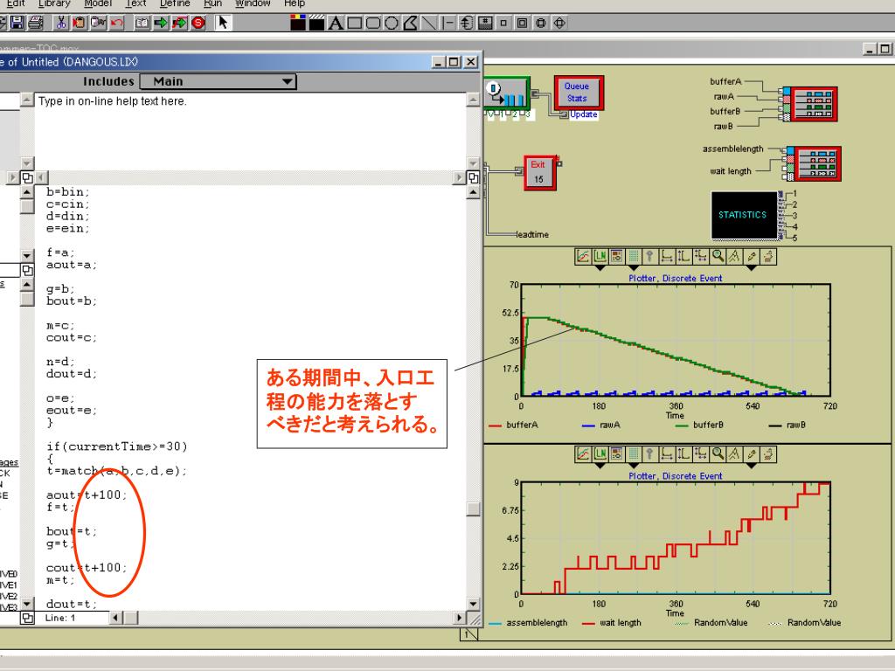Screen dimensions: 895x671
Task: Click the Paste clipboard icon
Action: [80, 23]
